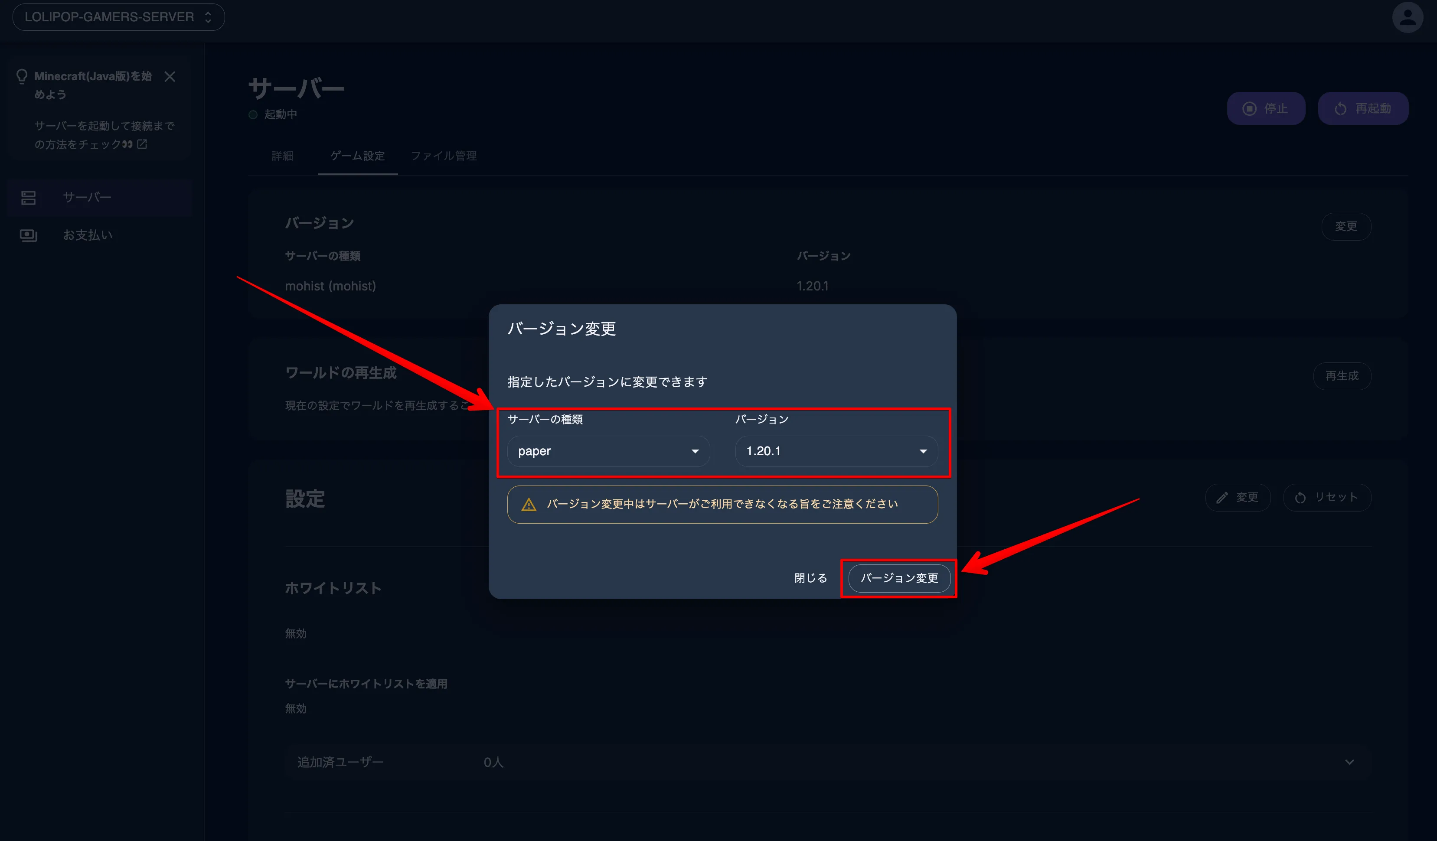
Task: Open the LOLIPOP-GAMERS-SERVER project selector
Action: [118, 17]
